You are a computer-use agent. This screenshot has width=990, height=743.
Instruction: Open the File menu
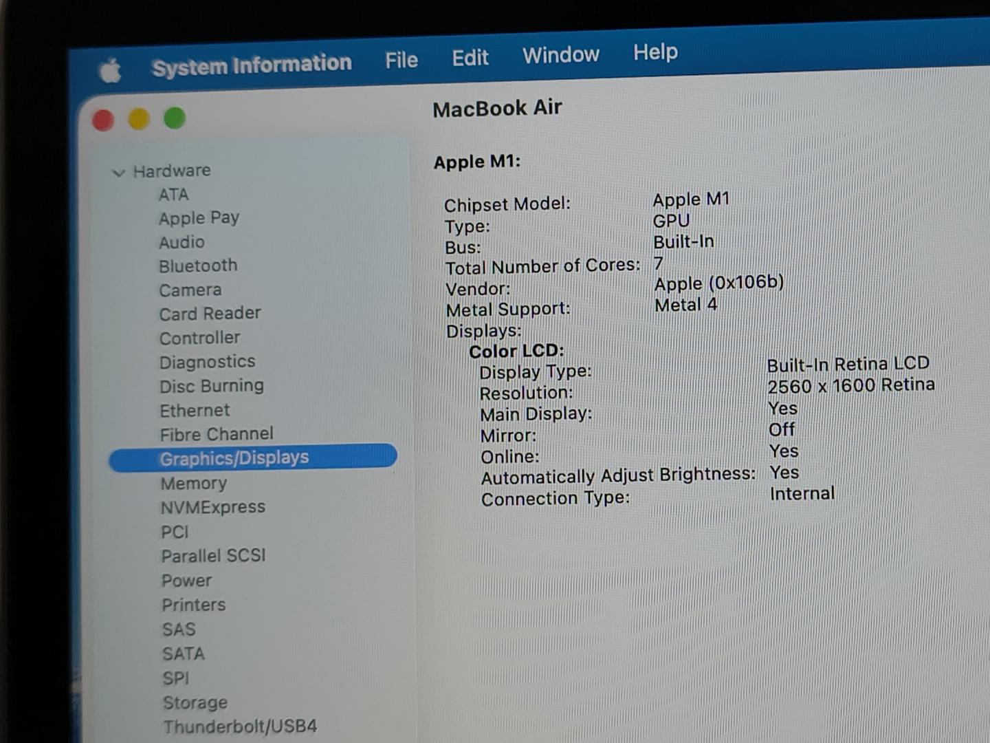401,61
